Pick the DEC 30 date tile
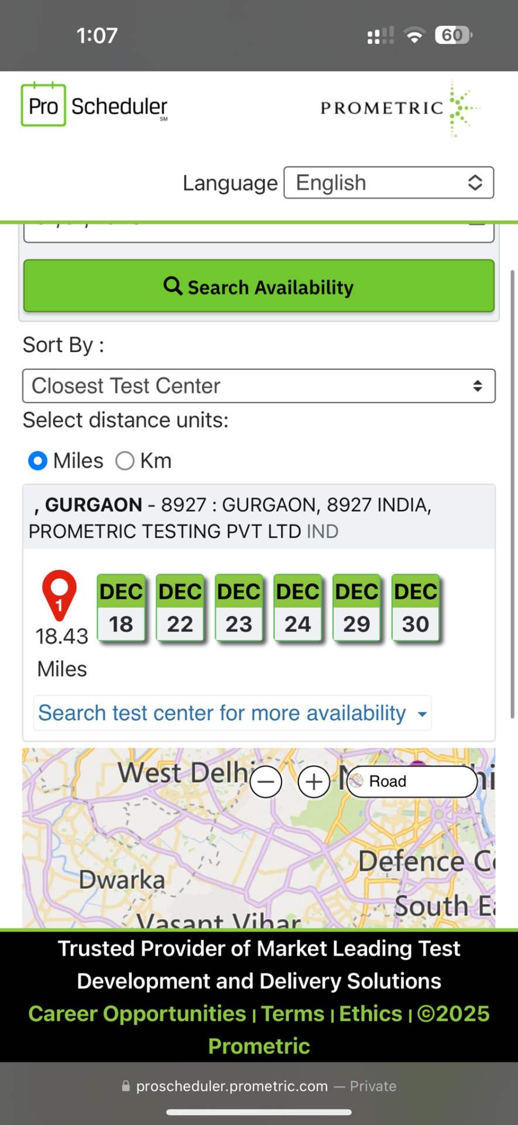The height and width of the screenshot is (1125, 518). [x=416, y=608]
